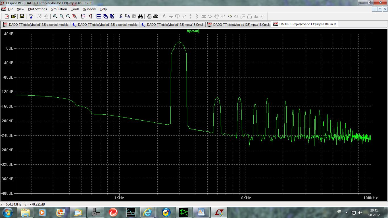388x218 pixels.
Task: Click the Find binoculars icon
Action: tap(140, 16)
